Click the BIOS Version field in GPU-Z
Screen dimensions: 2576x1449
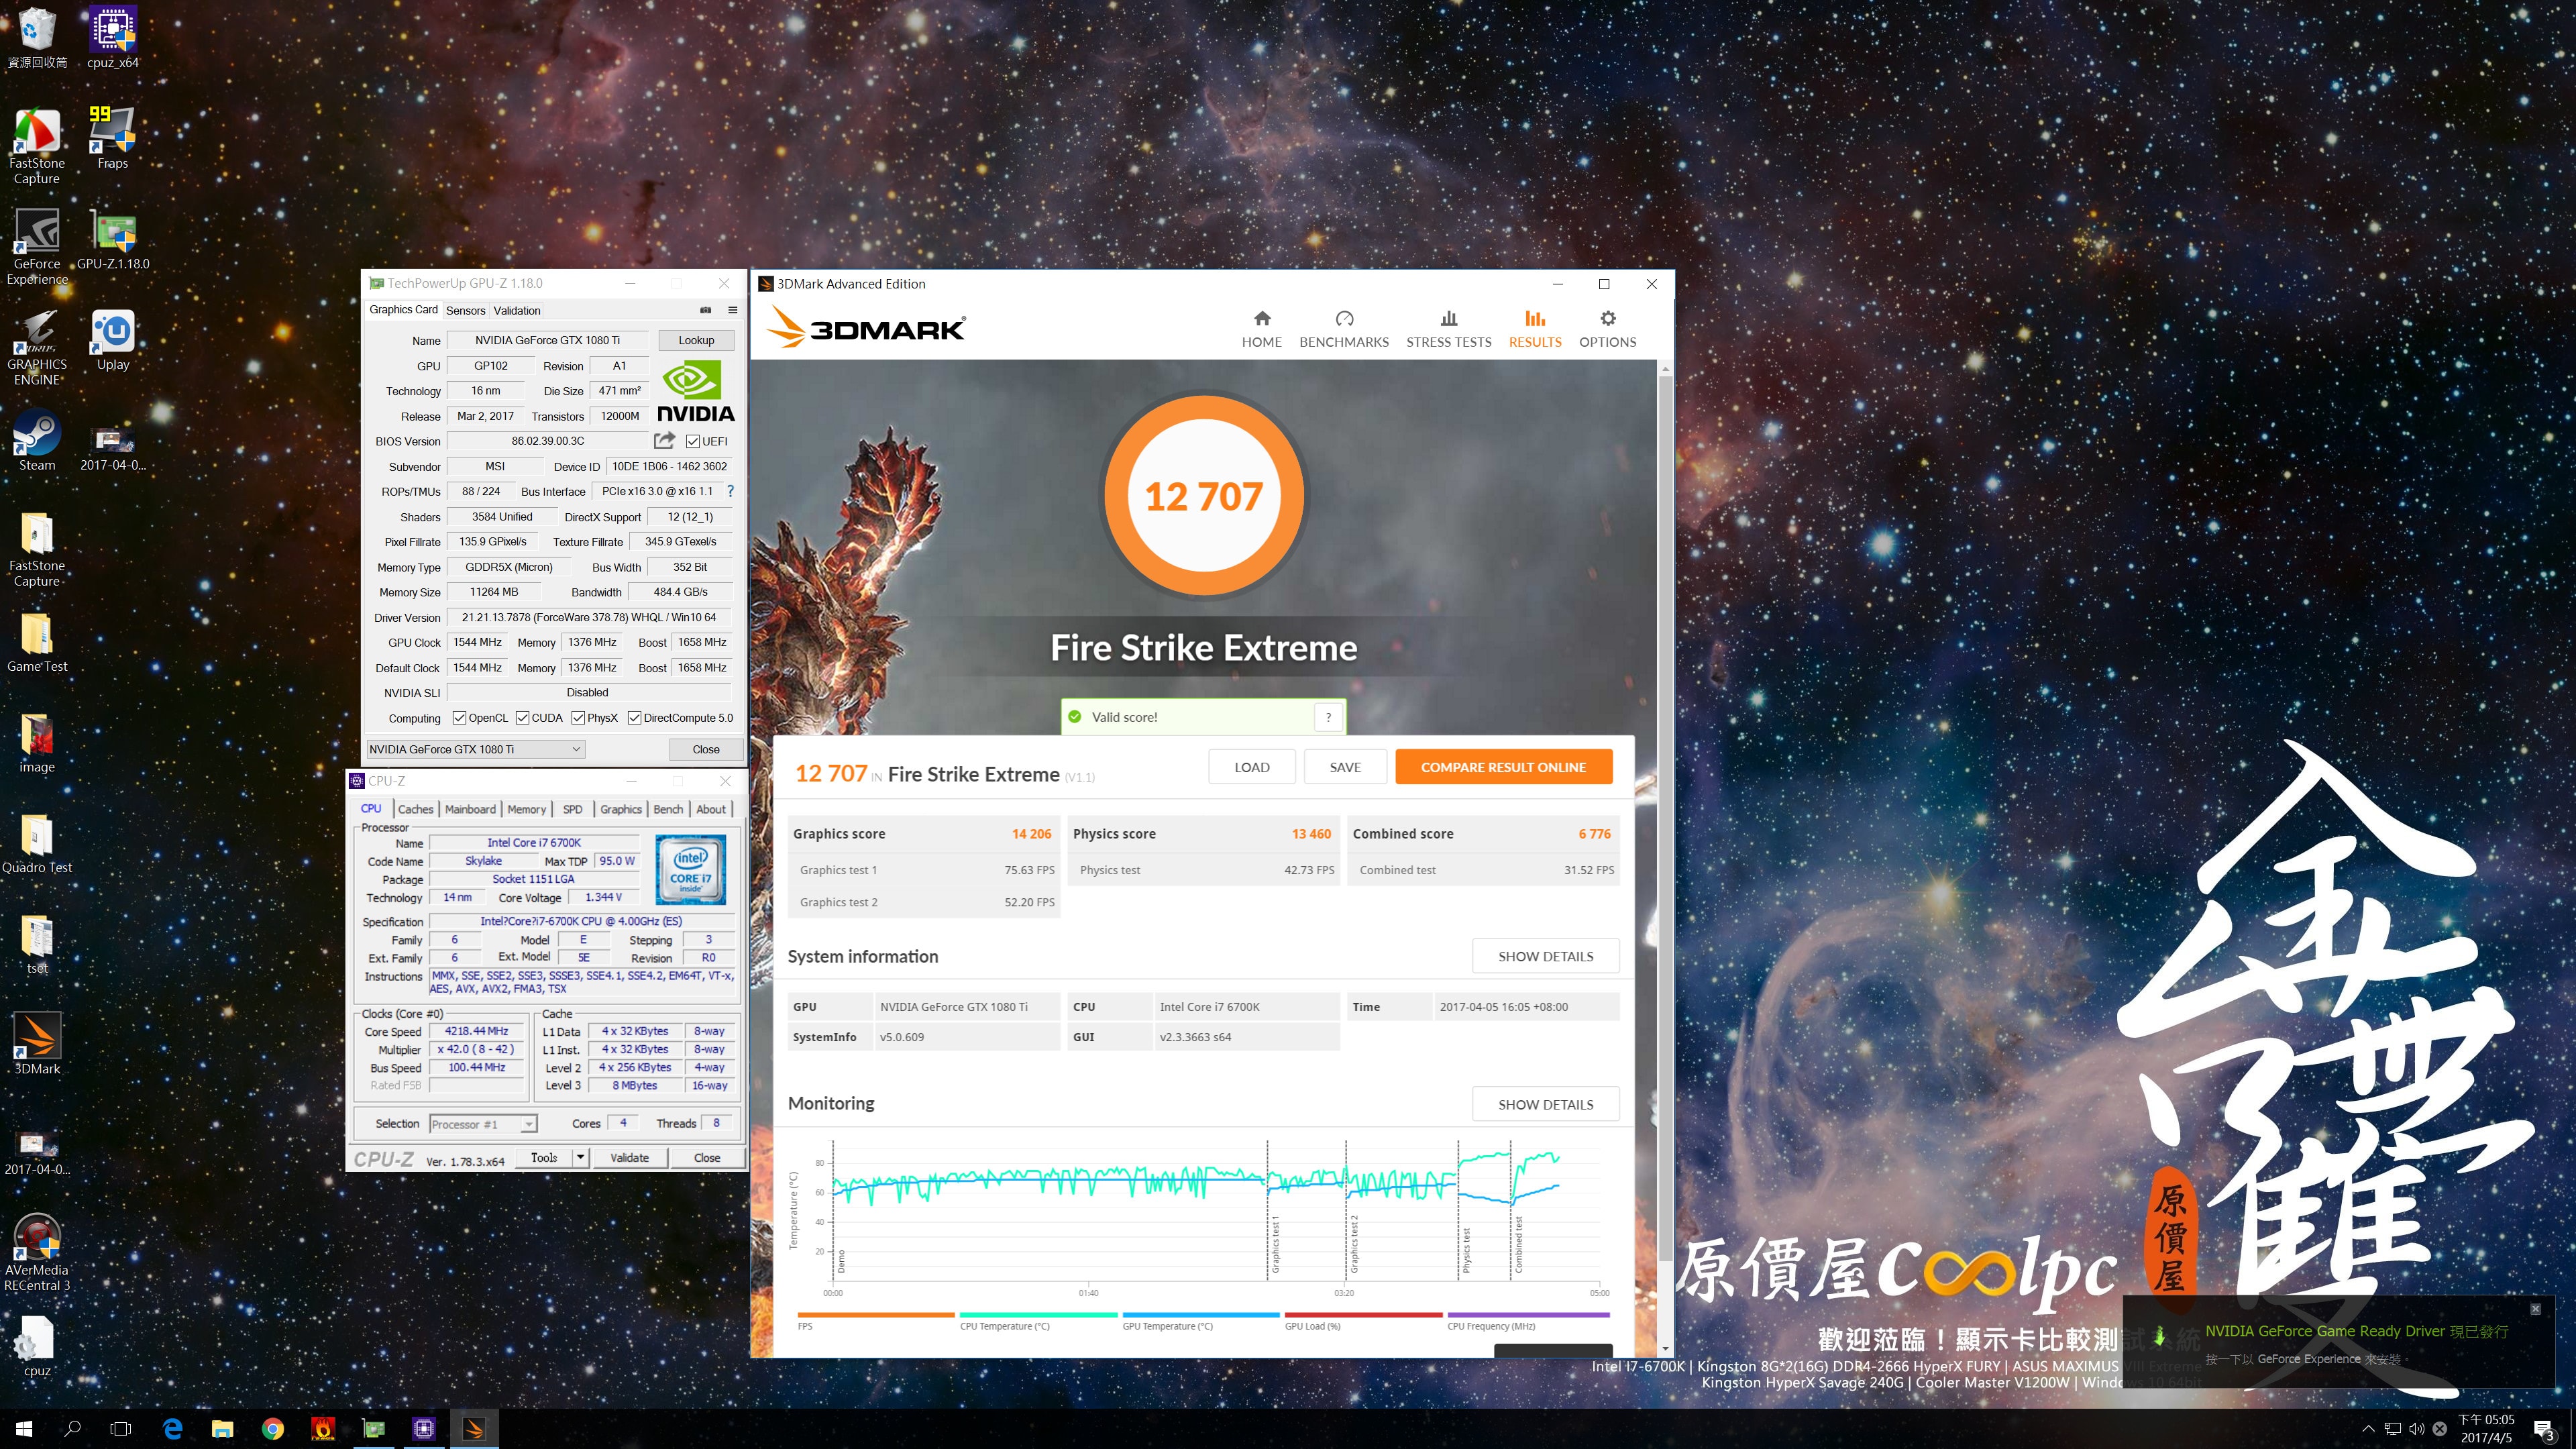(x=547, y=441)
